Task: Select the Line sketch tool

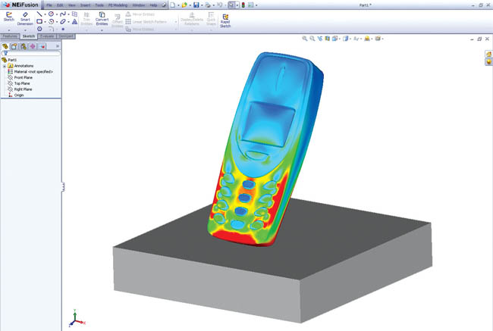Action: 39,14
